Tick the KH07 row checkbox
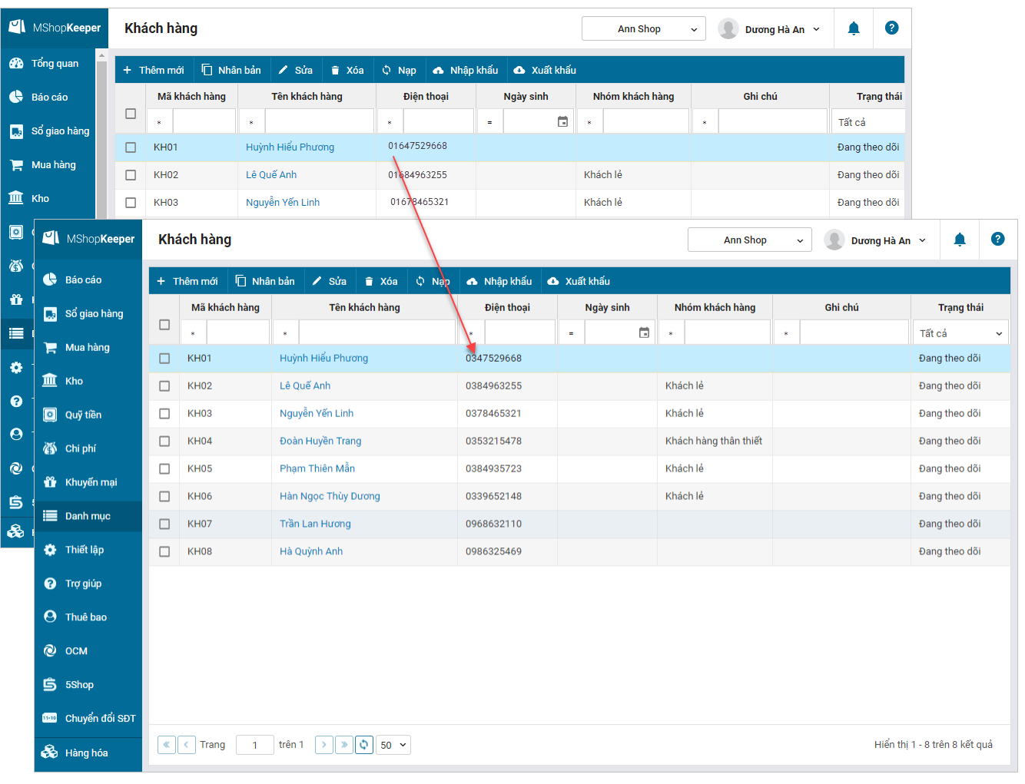1025x784 pixels. [x=164, y=524]
